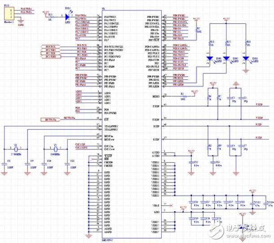Select the AVDD pin label on the chip

(155, 152)
